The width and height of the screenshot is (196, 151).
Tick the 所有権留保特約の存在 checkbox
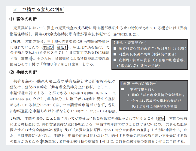coord(115,49)
